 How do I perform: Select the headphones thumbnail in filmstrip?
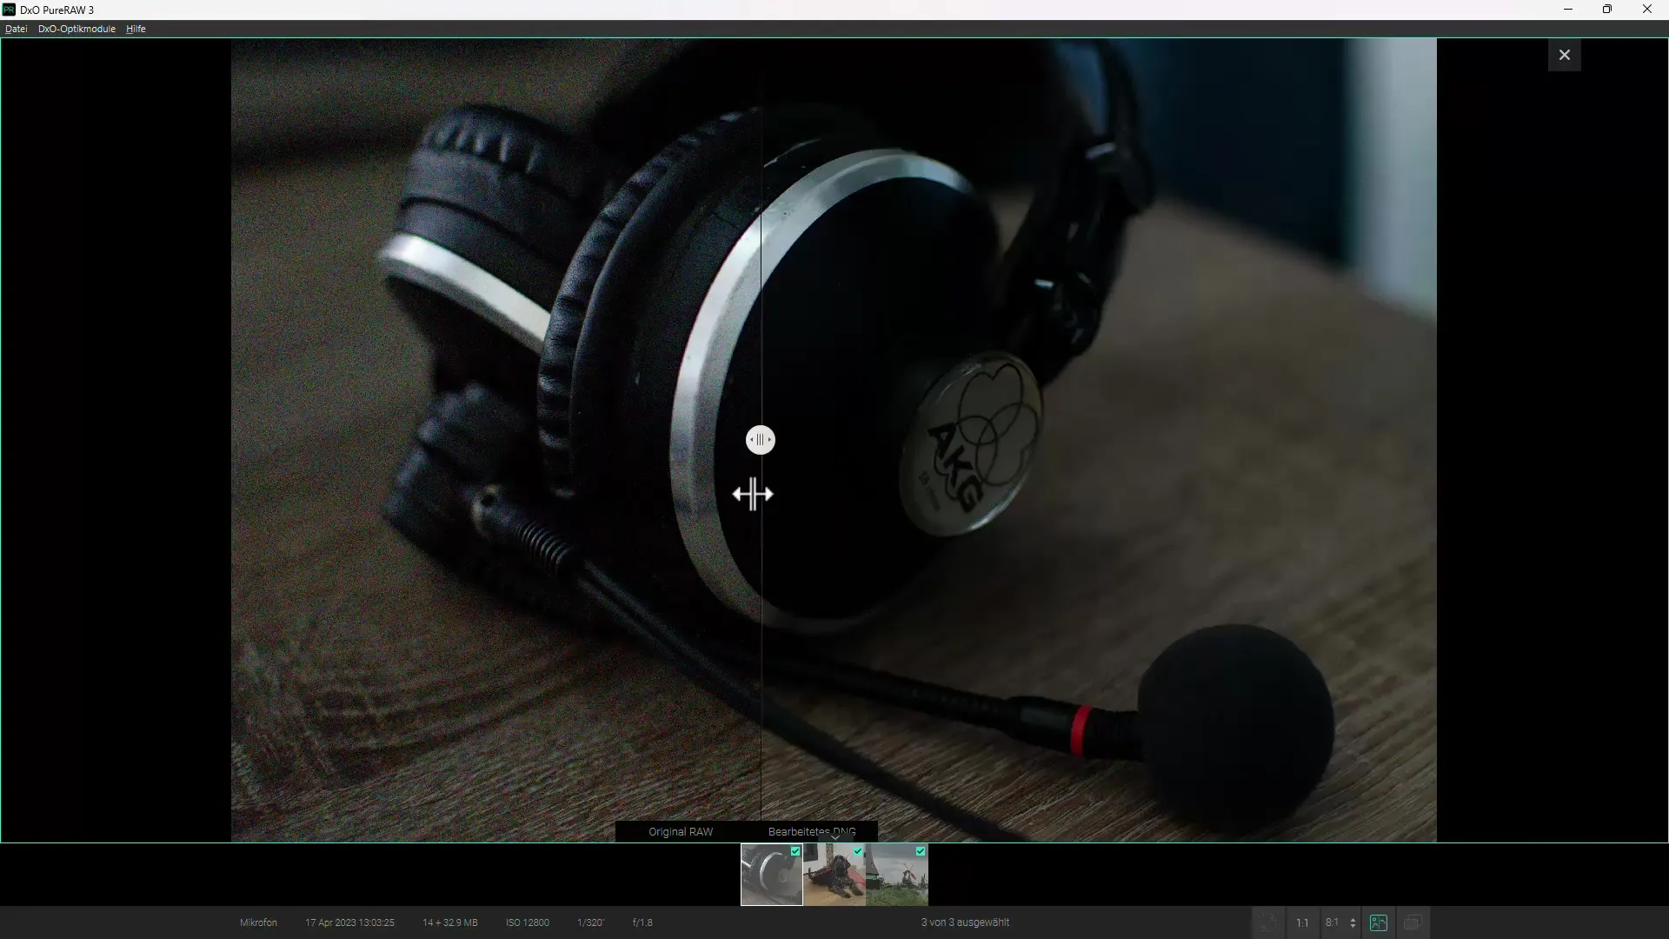[x=772, y=875]
